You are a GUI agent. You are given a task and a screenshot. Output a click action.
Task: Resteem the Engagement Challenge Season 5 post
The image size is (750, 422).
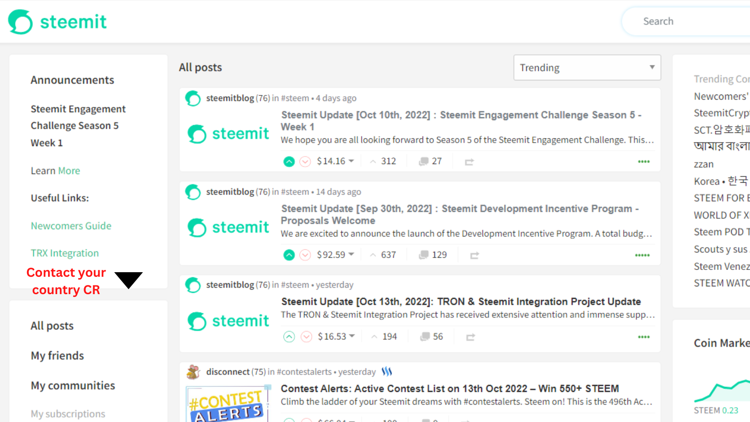point(469,162)
